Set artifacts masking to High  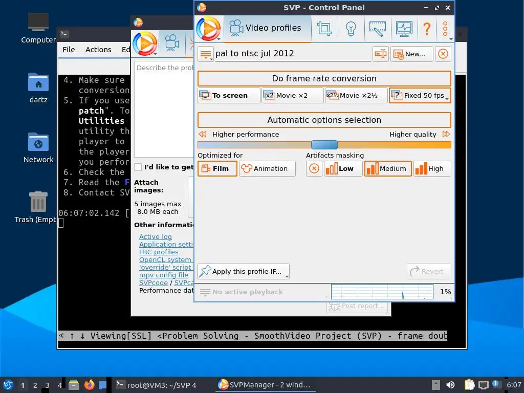(432, 168)
